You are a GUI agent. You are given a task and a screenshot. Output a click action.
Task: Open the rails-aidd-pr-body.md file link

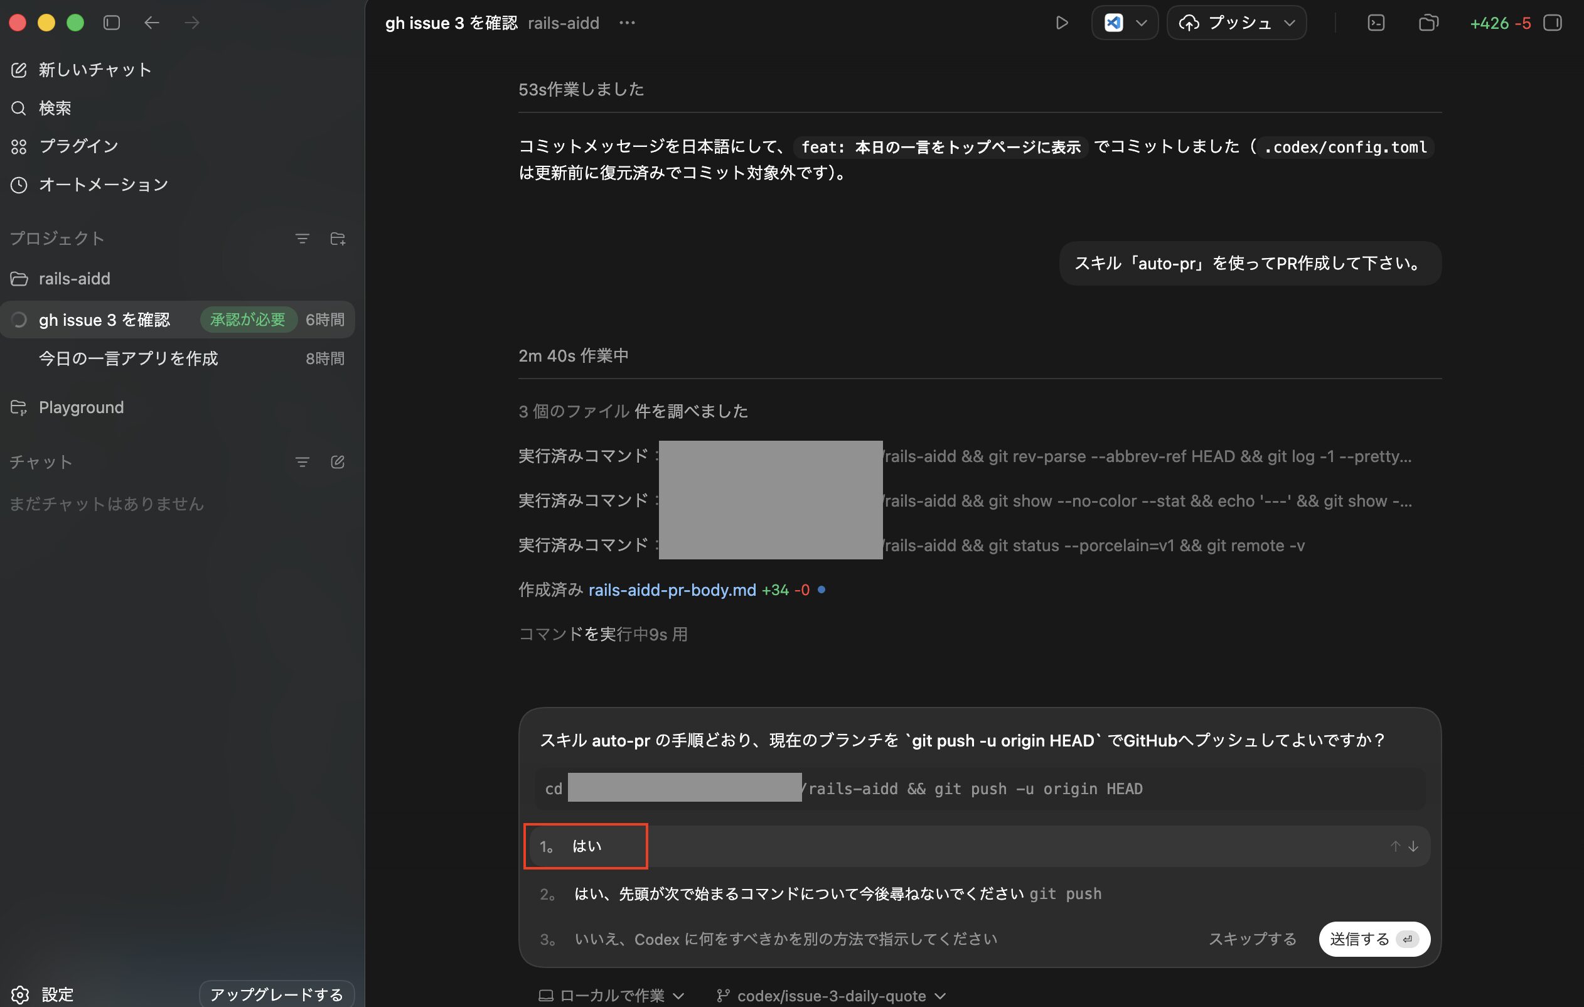pyautogui.click(x=672, y=590)
